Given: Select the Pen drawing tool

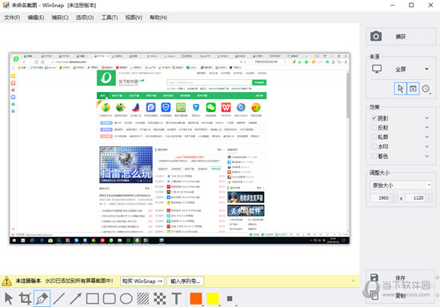Looking at the screenshot, I should click(42, 298).
